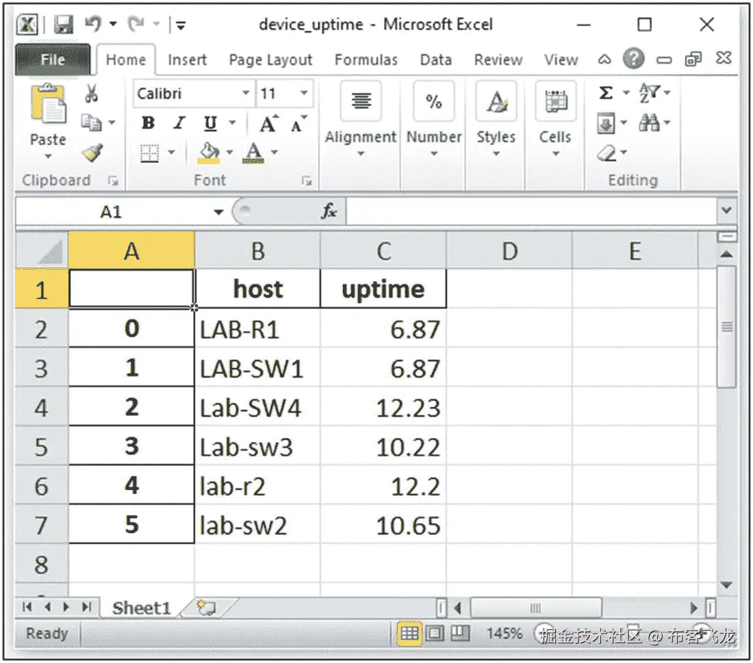Select the cell containing lab-r2
The height and width of the screenshot is (663, 753).
(257, 486)
